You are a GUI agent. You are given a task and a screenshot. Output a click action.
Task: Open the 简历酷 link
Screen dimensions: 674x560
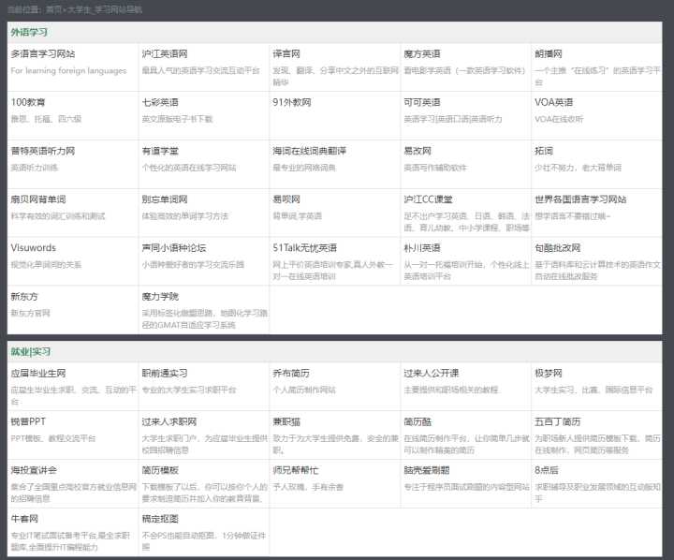[418, 421]
